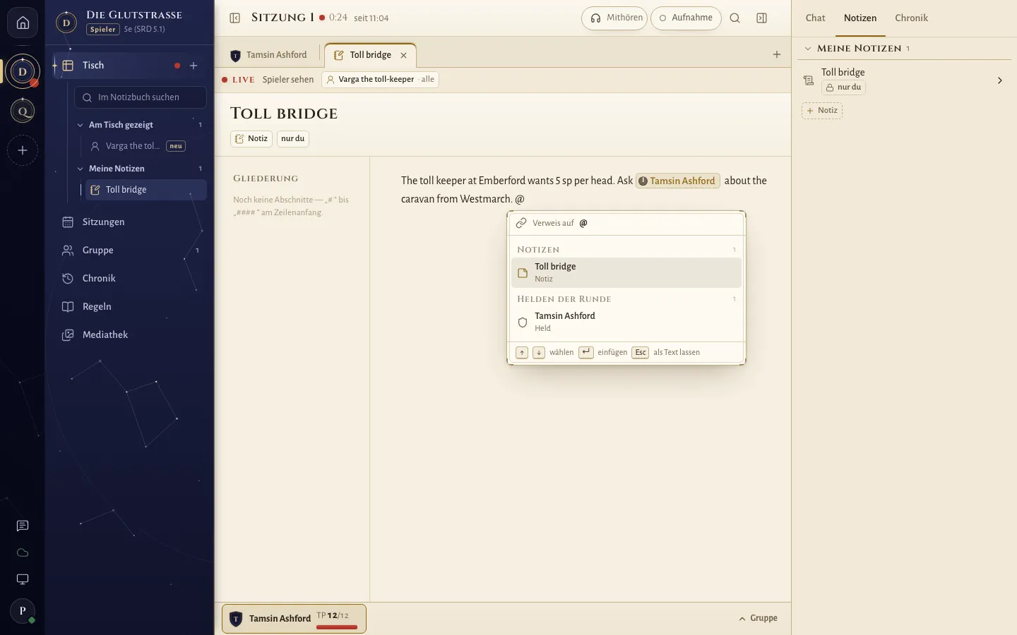Open the session search magnifier
Screen dimensions: 1017x635
tap(735, 18)
